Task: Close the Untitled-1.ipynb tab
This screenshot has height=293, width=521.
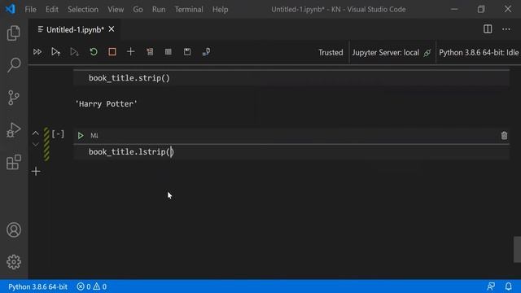Action: pyautogui.click(x=112, y=29)
